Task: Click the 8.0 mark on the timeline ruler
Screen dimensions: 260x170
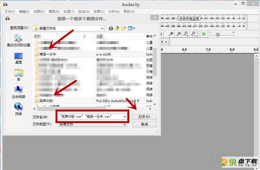Action: 232,49
